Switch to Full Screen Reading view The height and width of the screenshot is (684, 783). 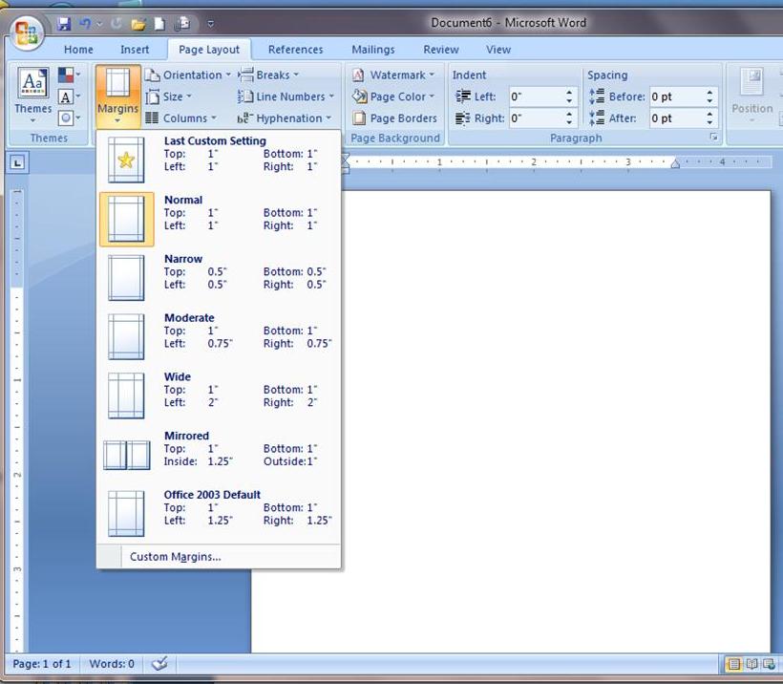tap(751, 664)
